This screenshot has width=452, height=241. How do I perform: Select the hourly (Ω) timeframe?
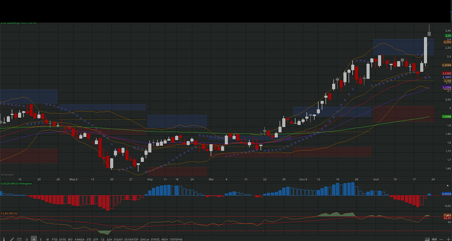[27, 239]
